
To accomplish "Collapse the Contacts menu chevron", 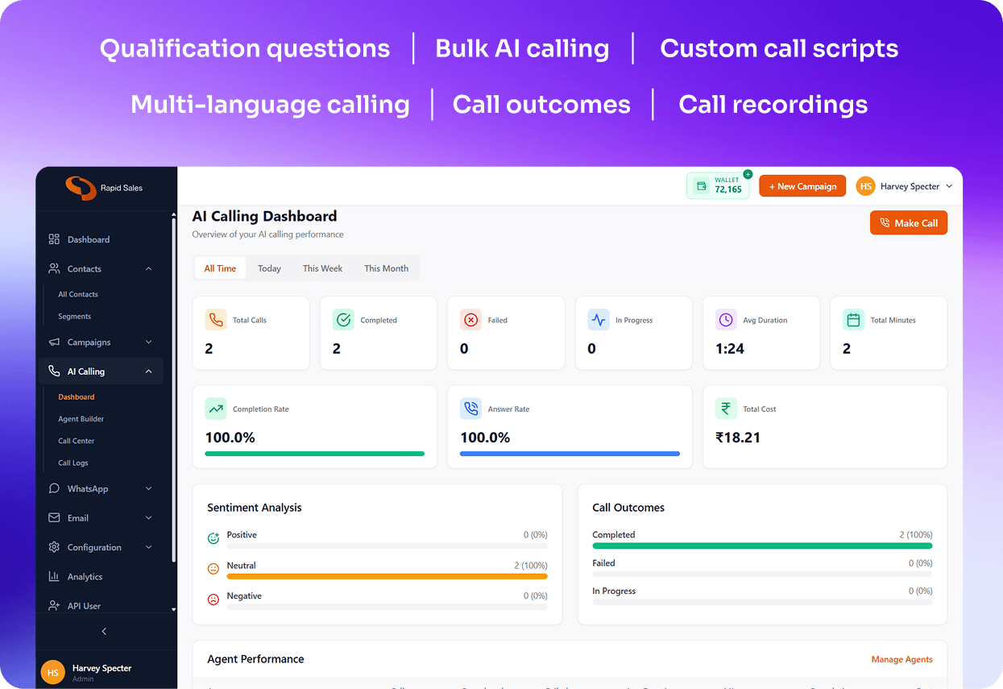I will point(148,268).
